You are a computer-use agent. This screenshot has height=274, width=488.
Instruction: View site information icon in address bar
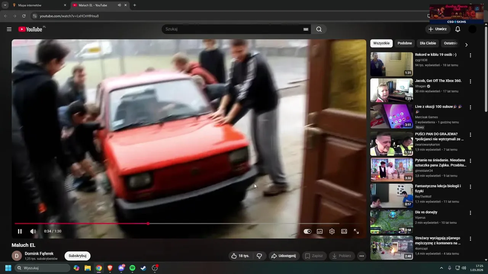tap(35, 16)
